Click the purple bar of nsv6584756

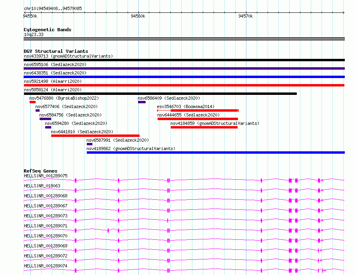pyautogui.click(x=46, y=119)
